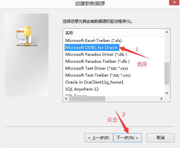Go back with the 上一步(B) button
180x148 pixels.
[99, 138]
